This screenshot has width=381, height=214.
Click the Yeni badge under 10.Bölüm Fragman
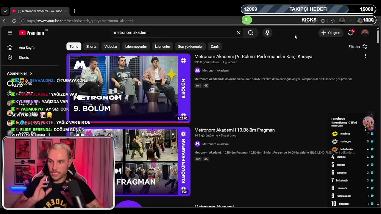198,159
